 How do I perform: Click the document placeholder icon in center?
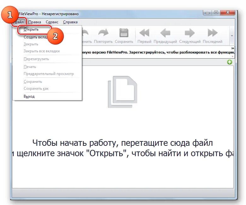pyautogui.click(x=123, y=92)
